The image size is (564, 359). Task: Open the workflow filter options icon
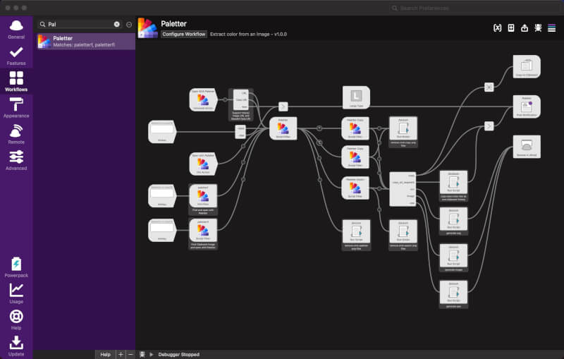tap(129, 25)
